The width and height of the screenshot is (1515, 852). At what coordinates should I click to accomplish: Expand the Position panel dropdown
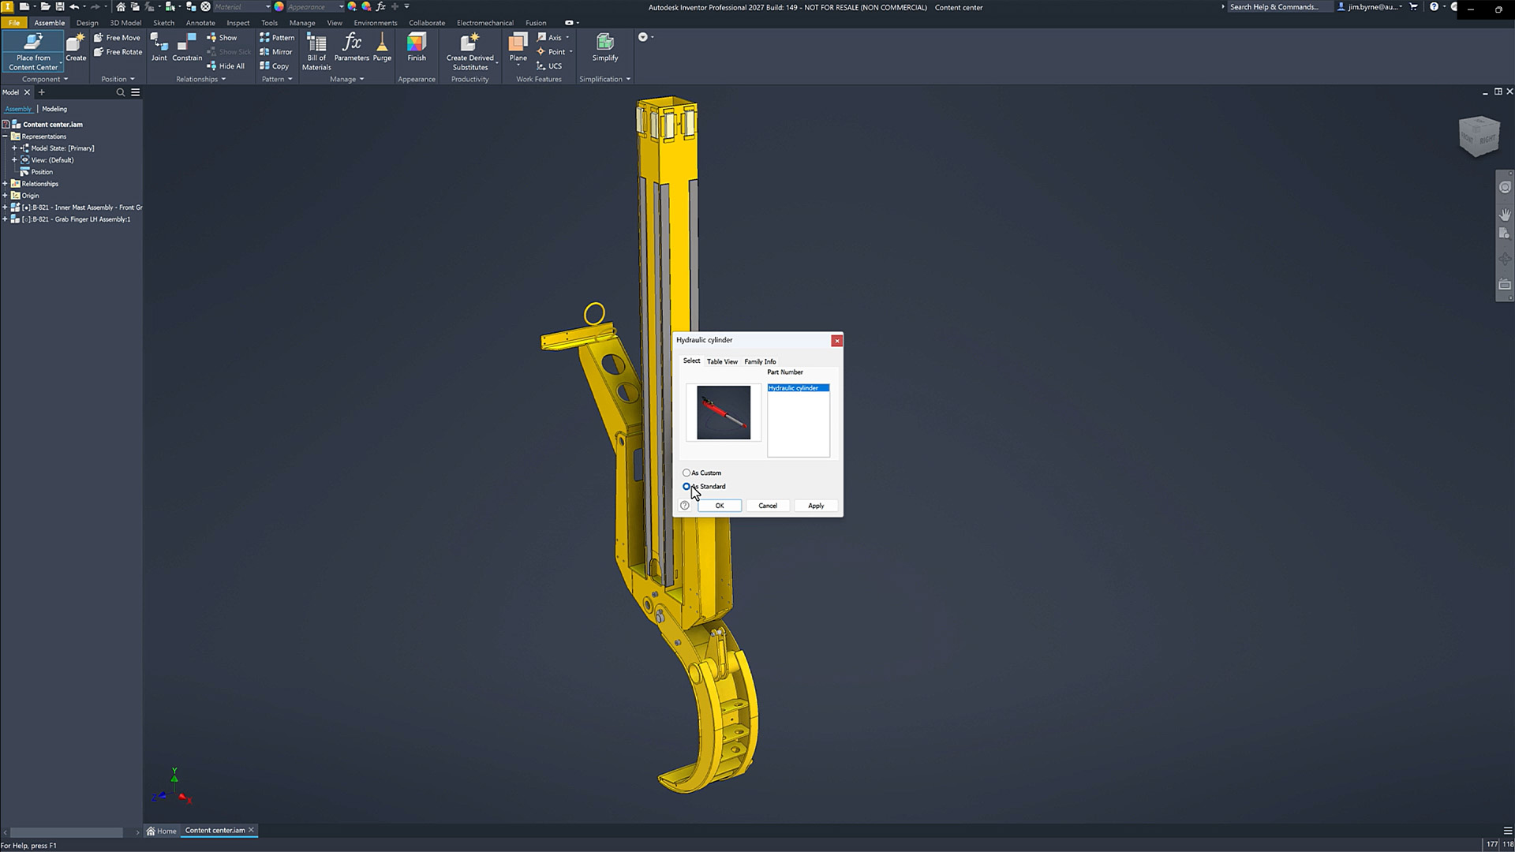tap(118, 79)
